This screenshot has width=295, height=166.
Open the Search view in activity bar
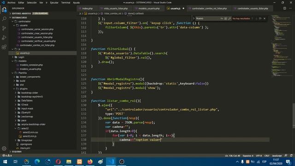click(x=4, y=18)
